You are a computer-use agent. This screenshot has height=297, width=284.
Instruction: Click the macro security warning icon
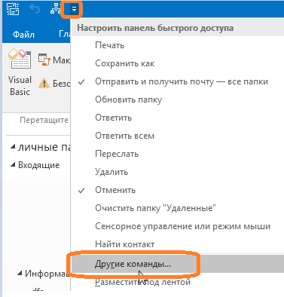tap(44, 83)
